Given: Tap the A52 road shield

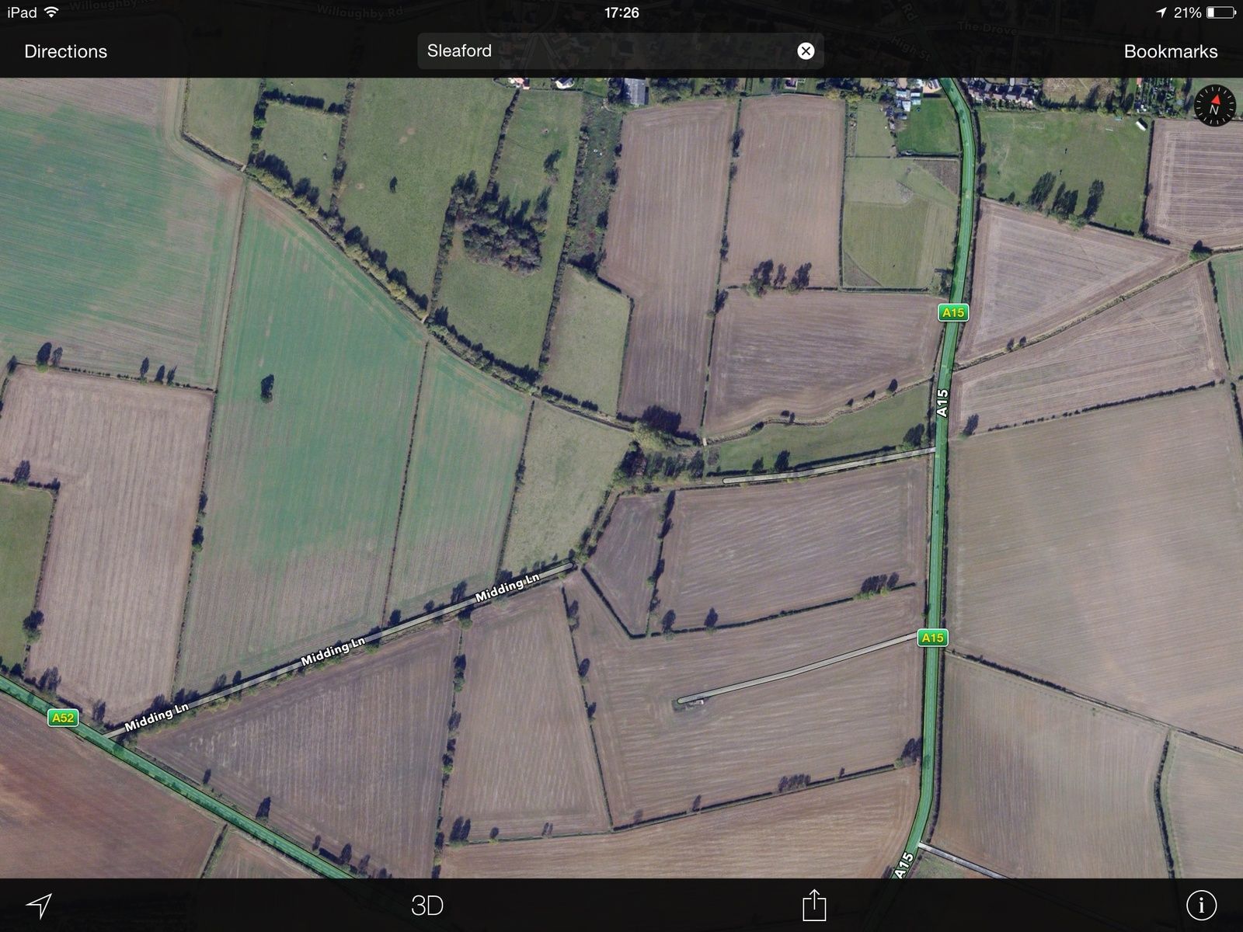Looking at the screenshot, I should point(63,718).
